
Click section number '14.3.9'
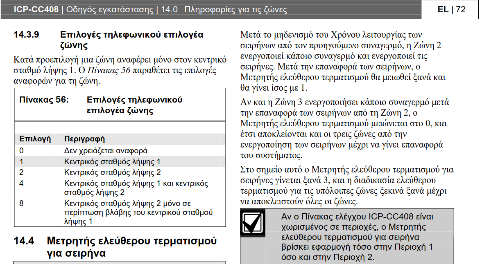coord(27,34)
